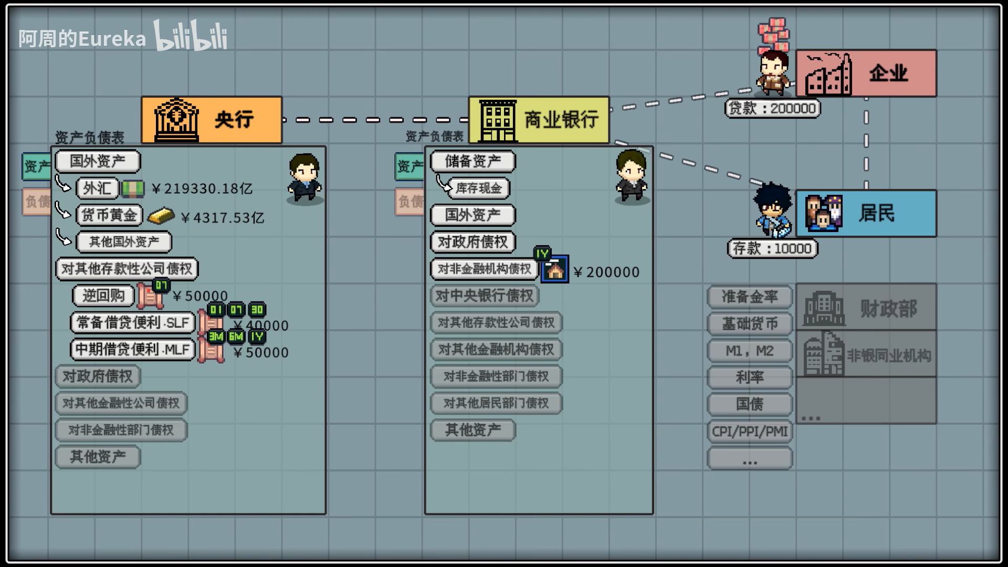This screenshot has width=1008, height=567.
Task: Expand the 国外资产 category in central bank sheet
Action: 98,161
